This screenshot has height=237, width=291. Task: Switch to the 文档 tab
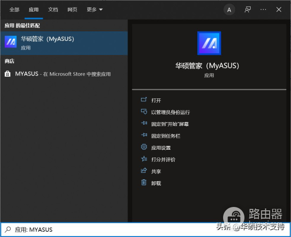53,10
